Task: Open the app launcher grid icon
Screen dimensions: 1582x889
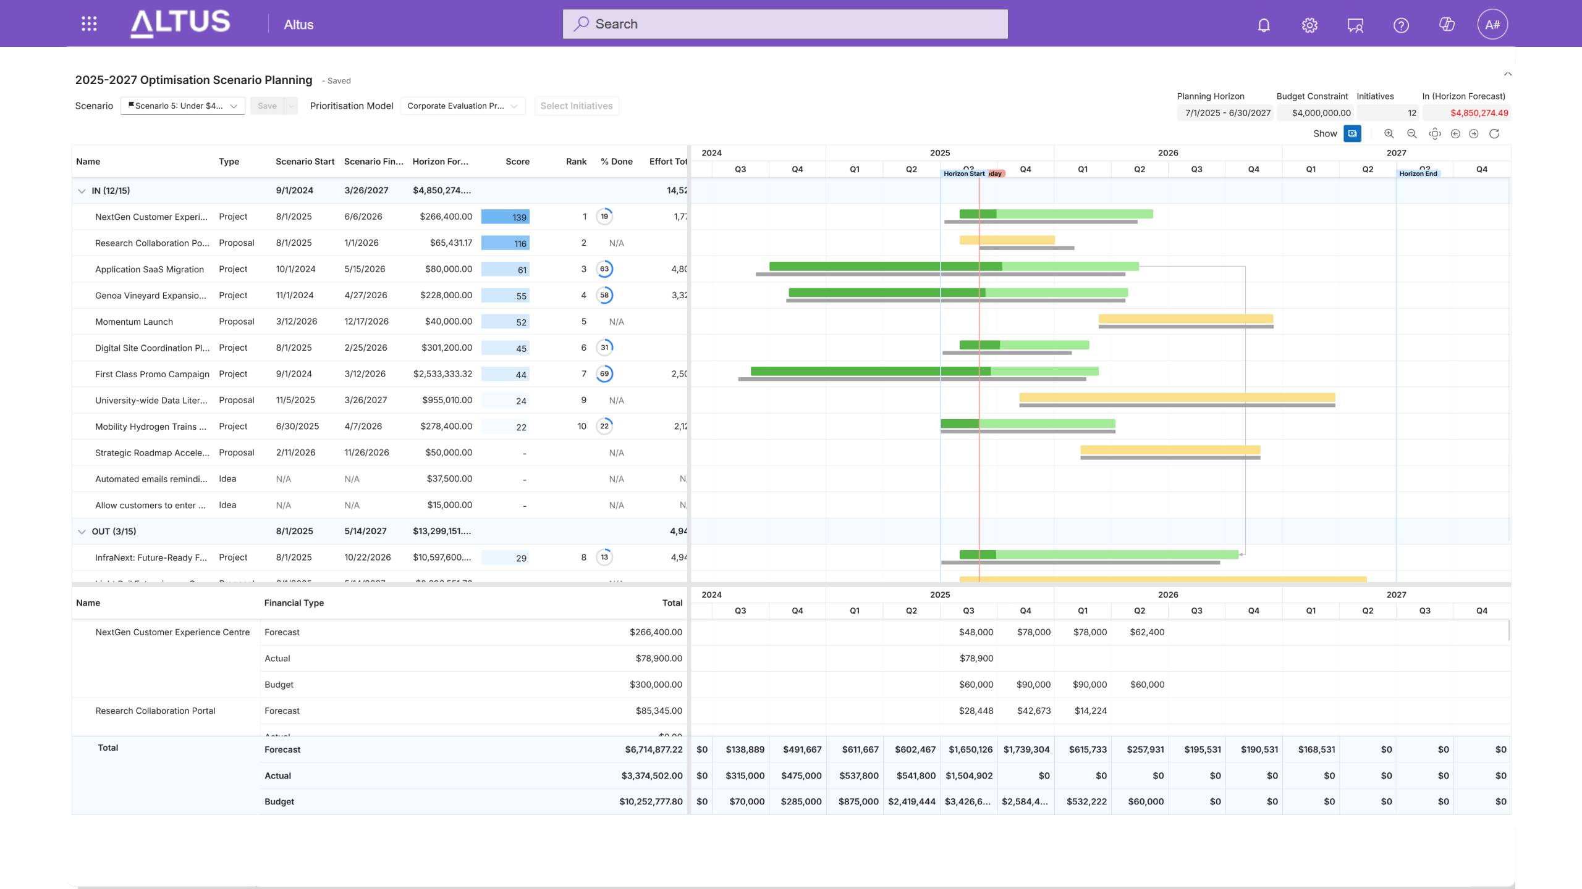Action: point(89,24)
